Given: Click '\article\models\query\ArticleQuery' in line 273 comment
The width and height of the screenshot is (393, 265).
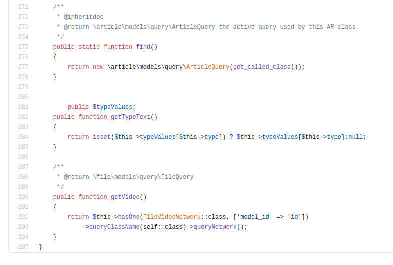Looking at the screenshot, I should click(x=154, y=27).
